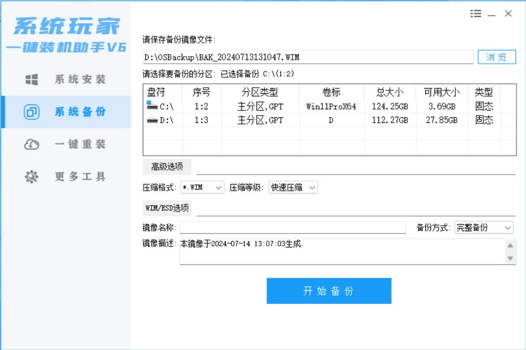The width and height of the screenshot is (526, 350).
Task: Click the 浏览 button
Action: click(x=496, y=57)
